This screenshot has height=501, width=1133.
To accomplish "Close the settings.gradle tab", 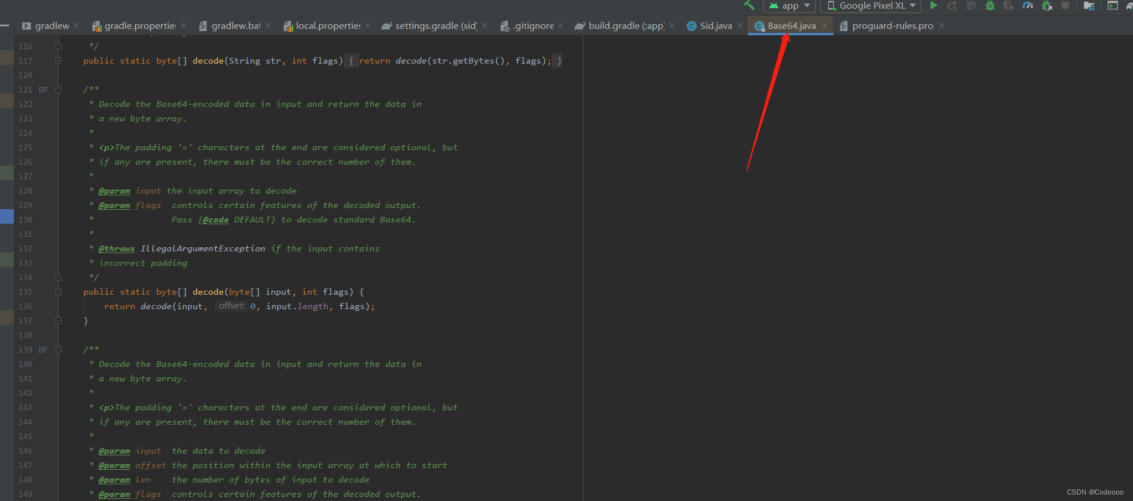I will coord(485,25).
